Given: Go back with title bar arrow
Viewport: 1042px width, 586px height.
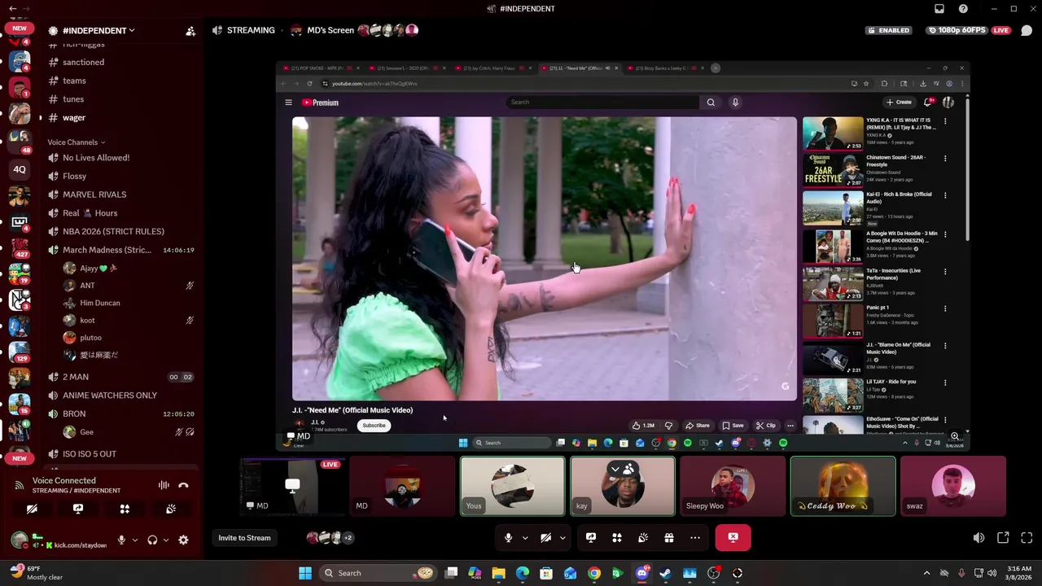Looking at the screenshot, I should tap(12, 9).
